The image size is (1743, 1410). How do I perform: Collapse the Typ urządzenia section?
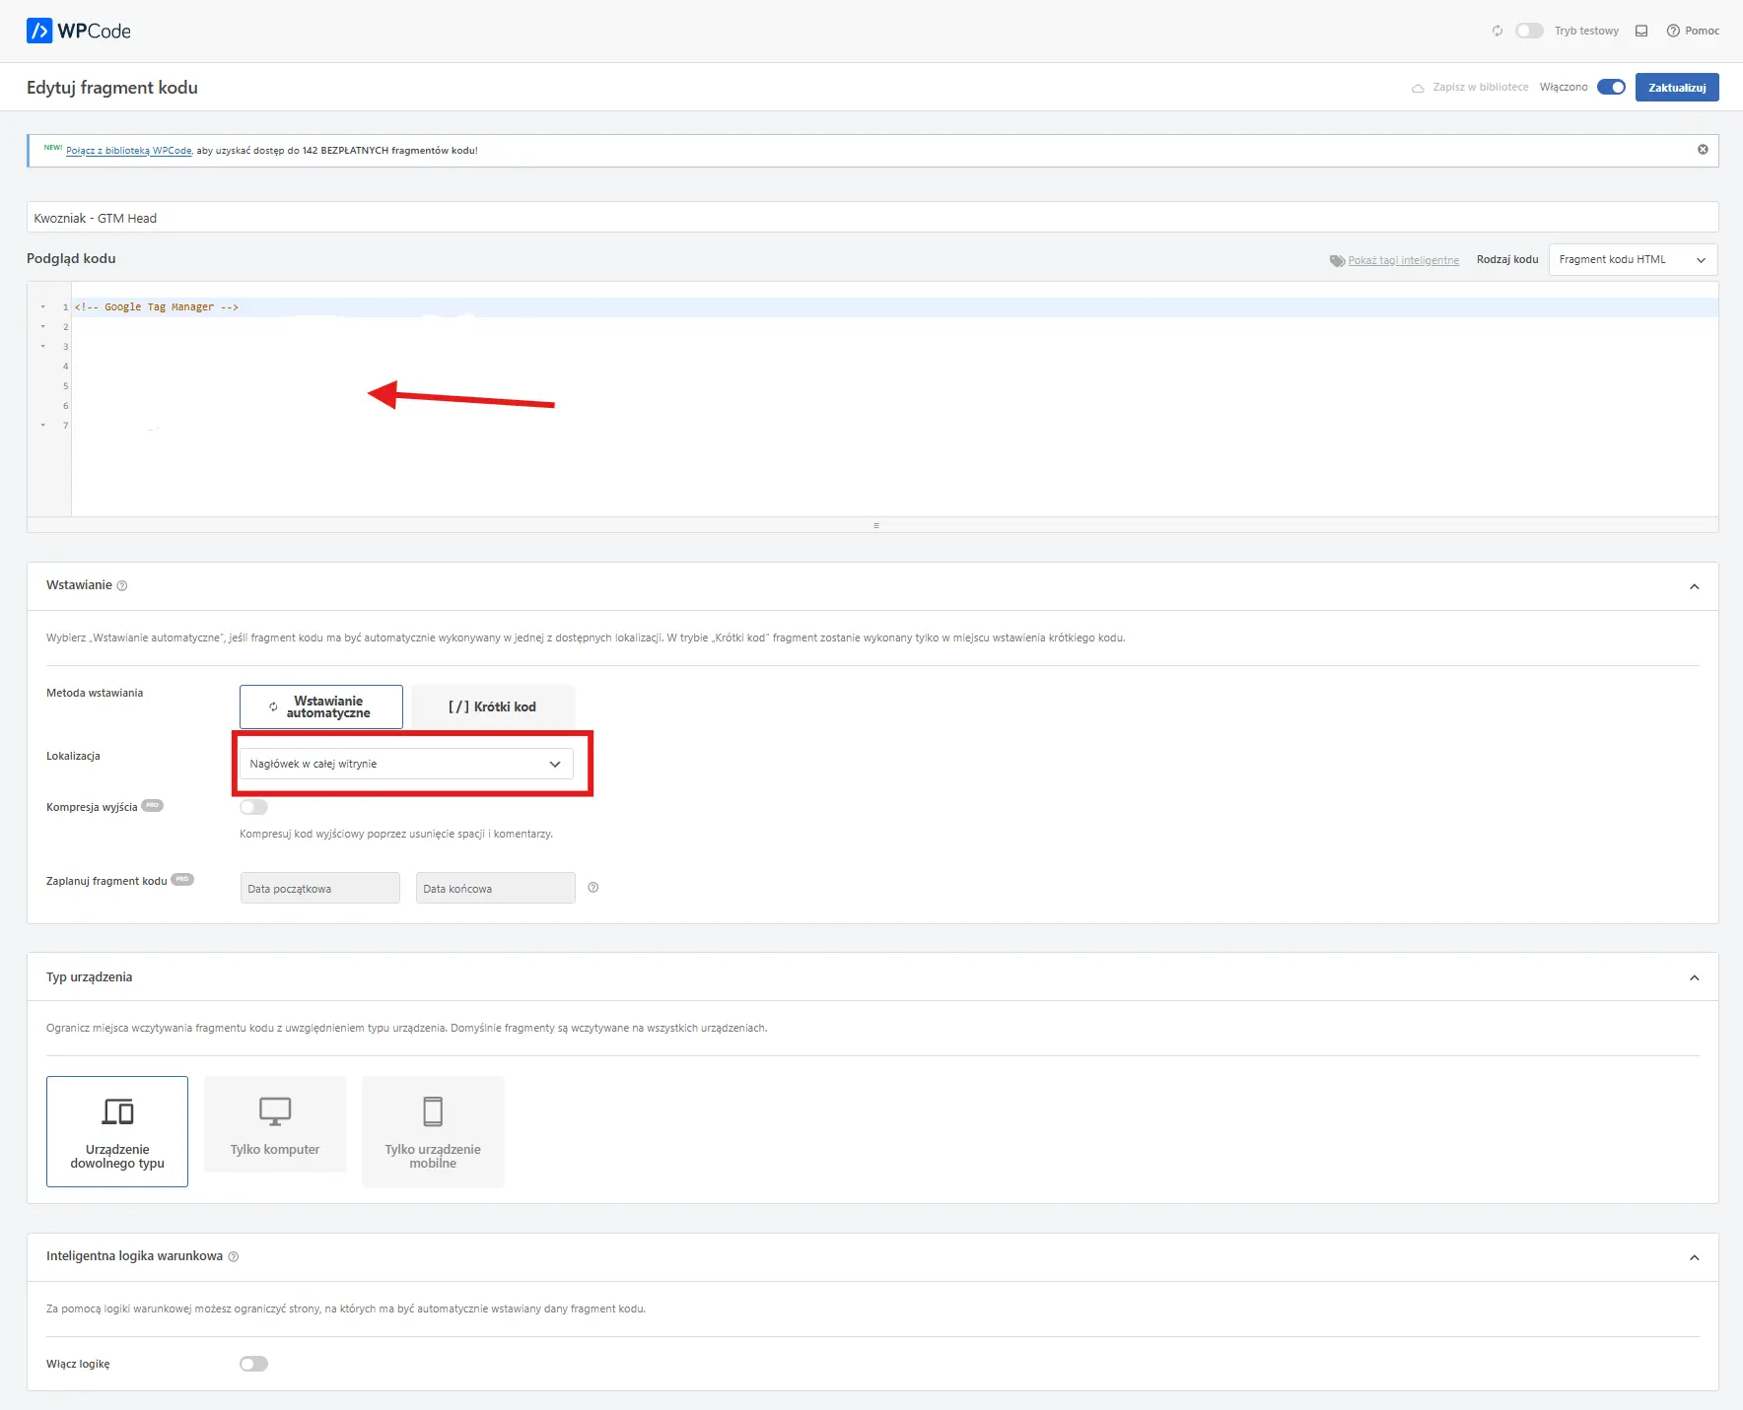pyautogui.click(x=1694, y=977)
